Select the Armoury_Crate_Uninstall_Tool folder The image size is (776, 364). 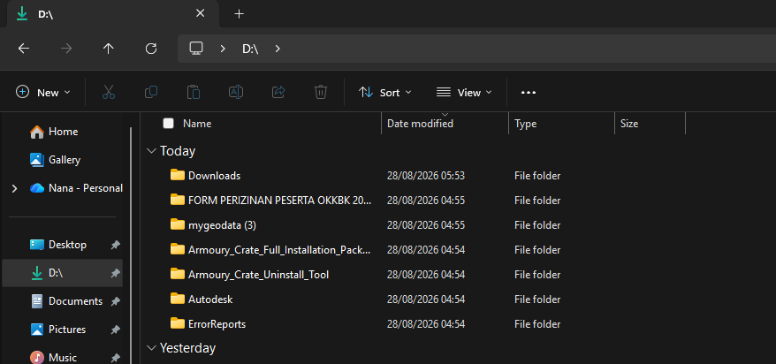click(x=258, y=275)
